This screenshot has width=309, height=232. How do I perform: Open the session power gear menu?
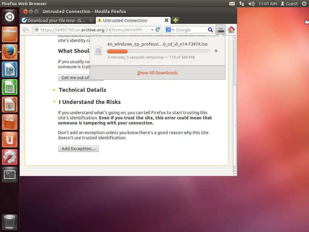pos(304,4)
